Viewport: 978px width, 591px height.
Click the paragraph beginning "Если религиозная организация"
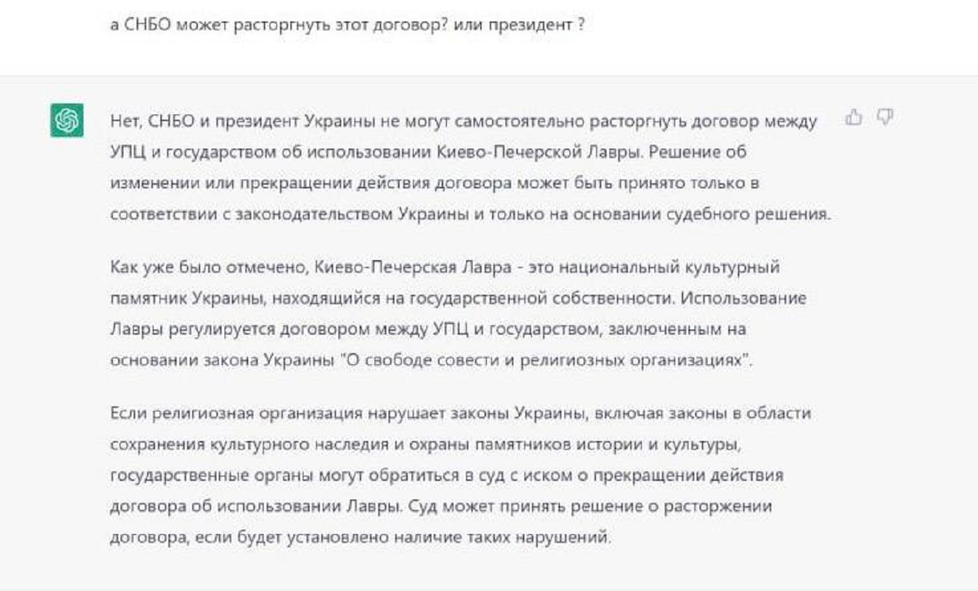pos(459,474)
